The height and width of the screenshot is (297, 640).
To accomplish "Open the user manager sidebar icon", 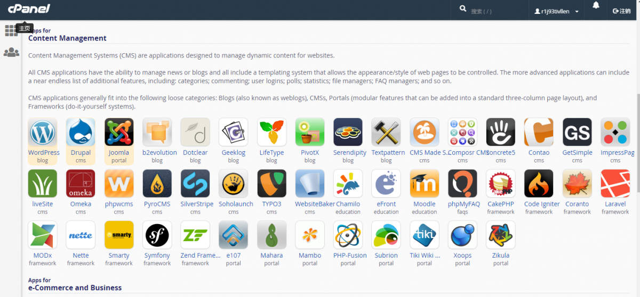I will click(11, 52).
